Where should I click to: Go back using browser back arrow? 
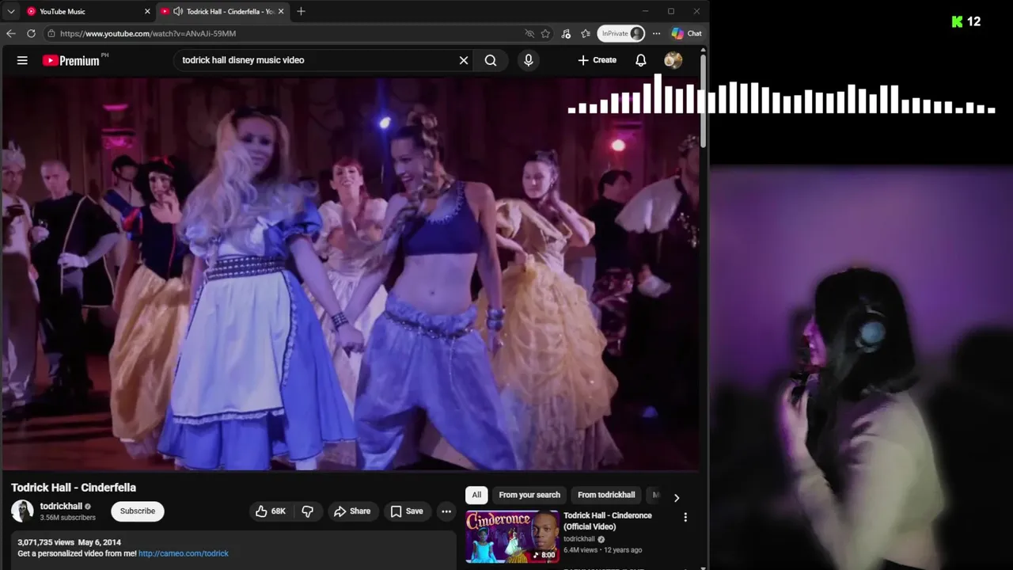[x=10, y=33]
